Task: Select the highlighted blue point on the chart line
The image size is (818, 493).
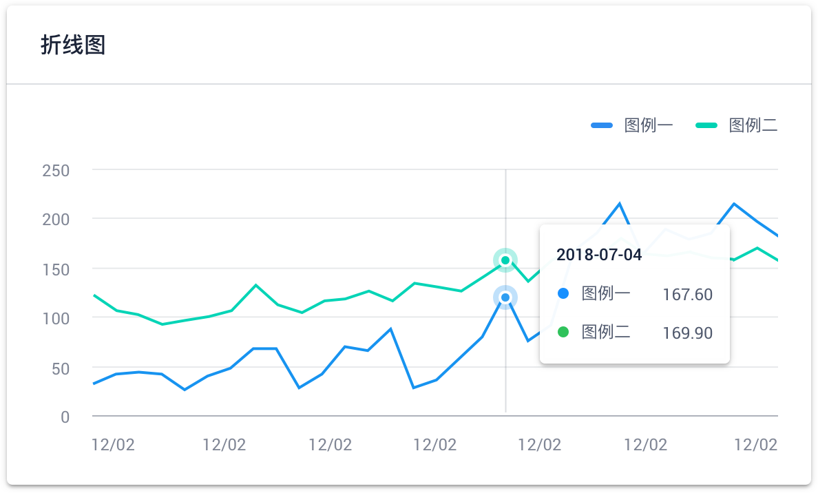Action: (x=505, y=297)
